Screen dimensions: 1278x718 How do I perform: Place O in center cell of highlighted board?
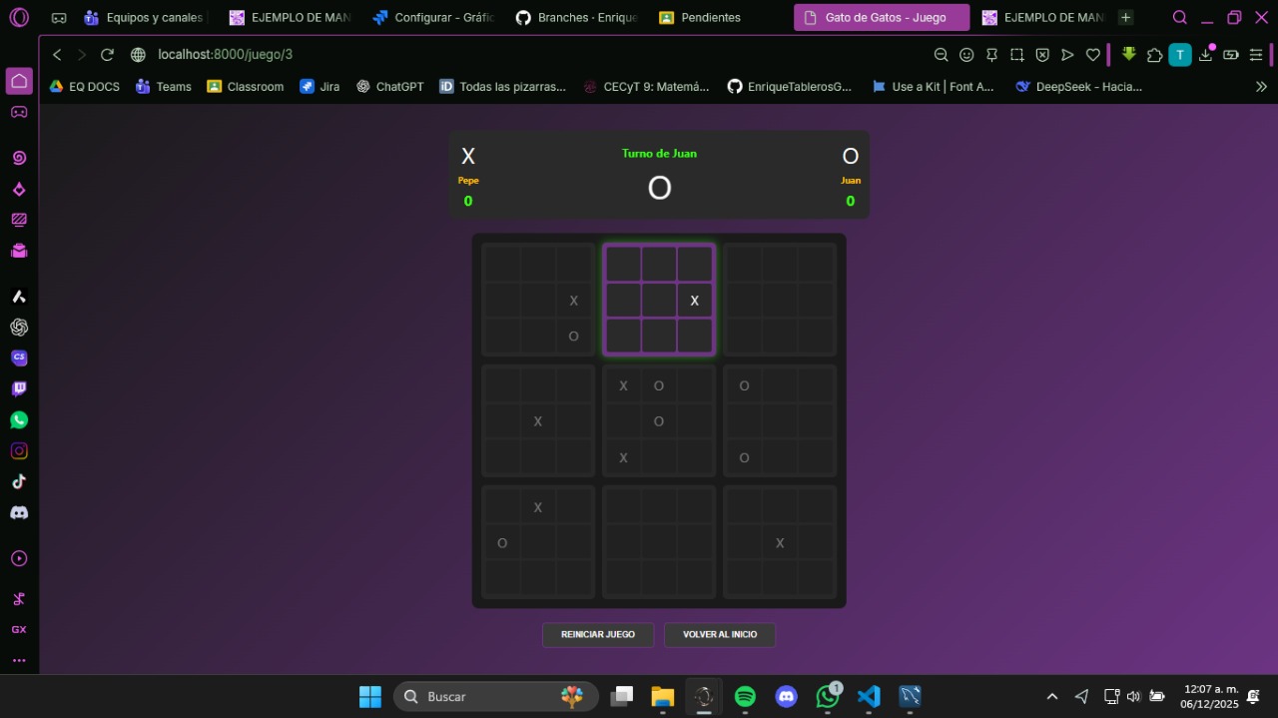click(659, 300)
